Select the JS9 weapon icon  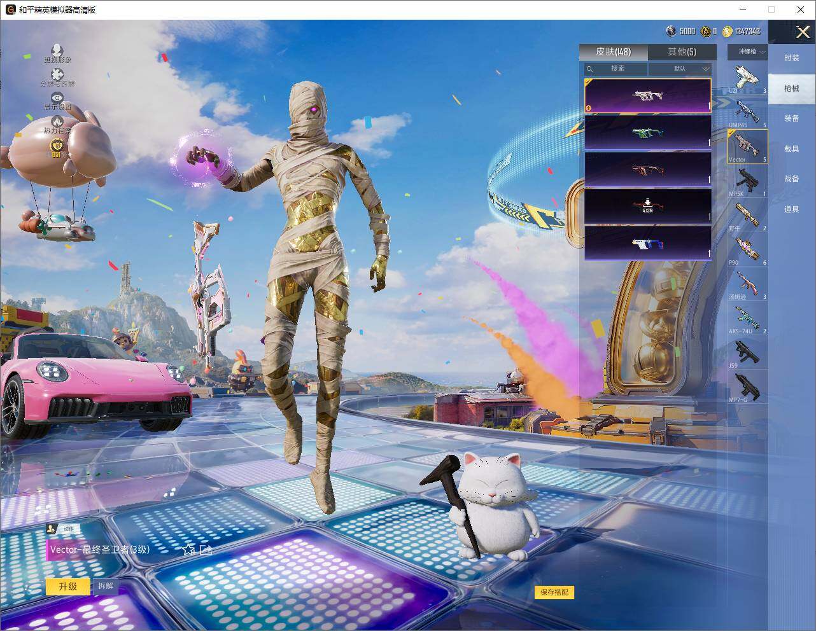(747, 352)
